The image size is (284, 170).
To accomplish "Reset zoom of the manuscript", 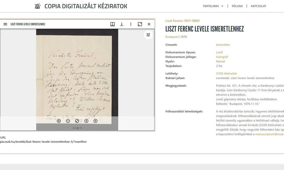I will point(77,121).
